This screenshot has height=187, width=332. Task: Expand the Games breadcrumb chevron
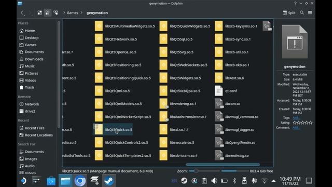[81, 12]
